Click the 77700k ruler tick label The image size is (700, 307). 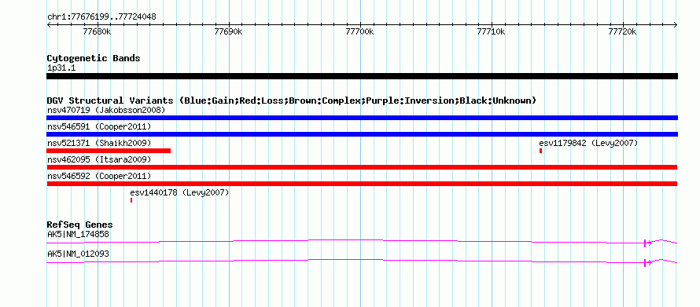359,31
